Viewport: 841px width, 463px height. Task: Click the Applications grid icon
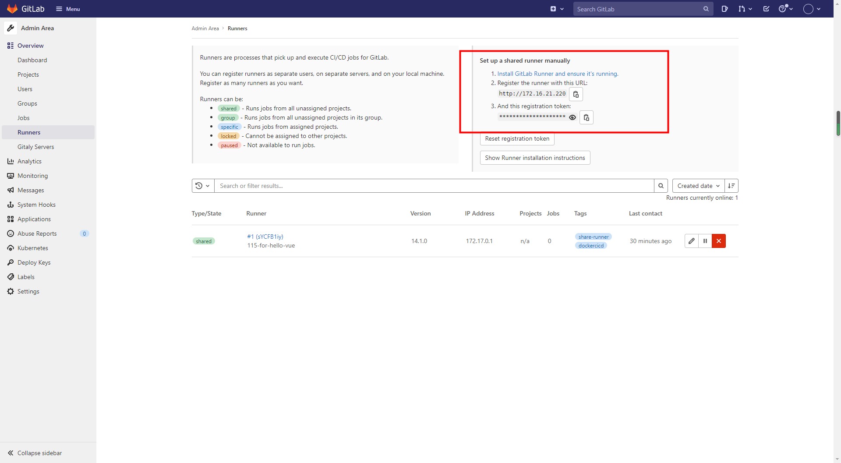(x=11, y=219)
